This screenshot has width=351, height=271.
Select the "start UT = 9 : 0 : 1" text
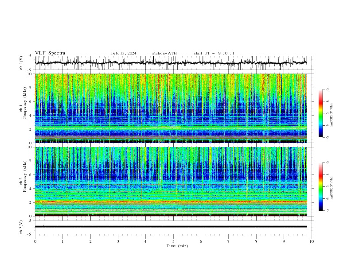coord(214,53)
